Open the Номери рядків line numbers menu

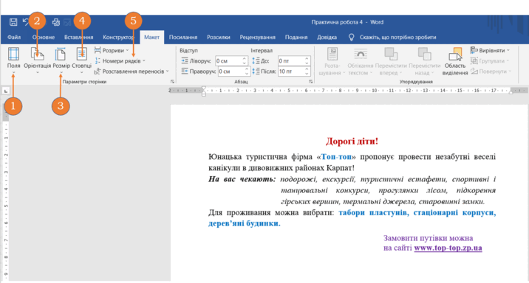click(x=120, y=61)
